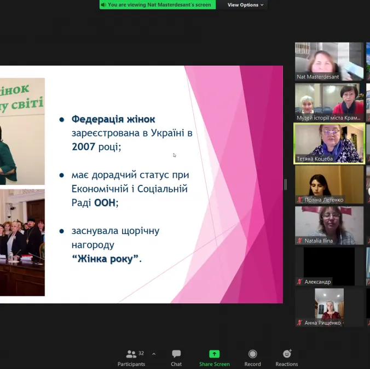Viewport: 370px width, 369px height.
Task: Click the divider handle between slide and gallery
Action: [286, 185]
